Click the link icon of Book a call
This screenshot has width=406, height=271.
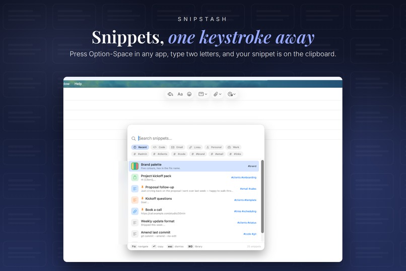[x=134, y=211]
